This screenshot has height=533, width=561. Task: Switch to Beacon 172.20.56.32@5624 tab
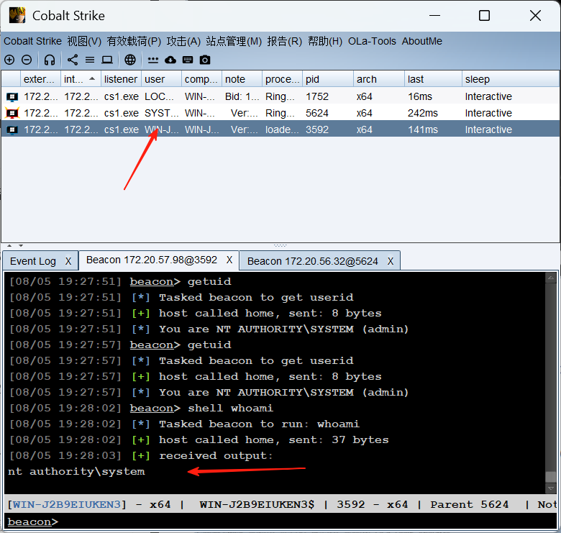(x=313, y=261)
